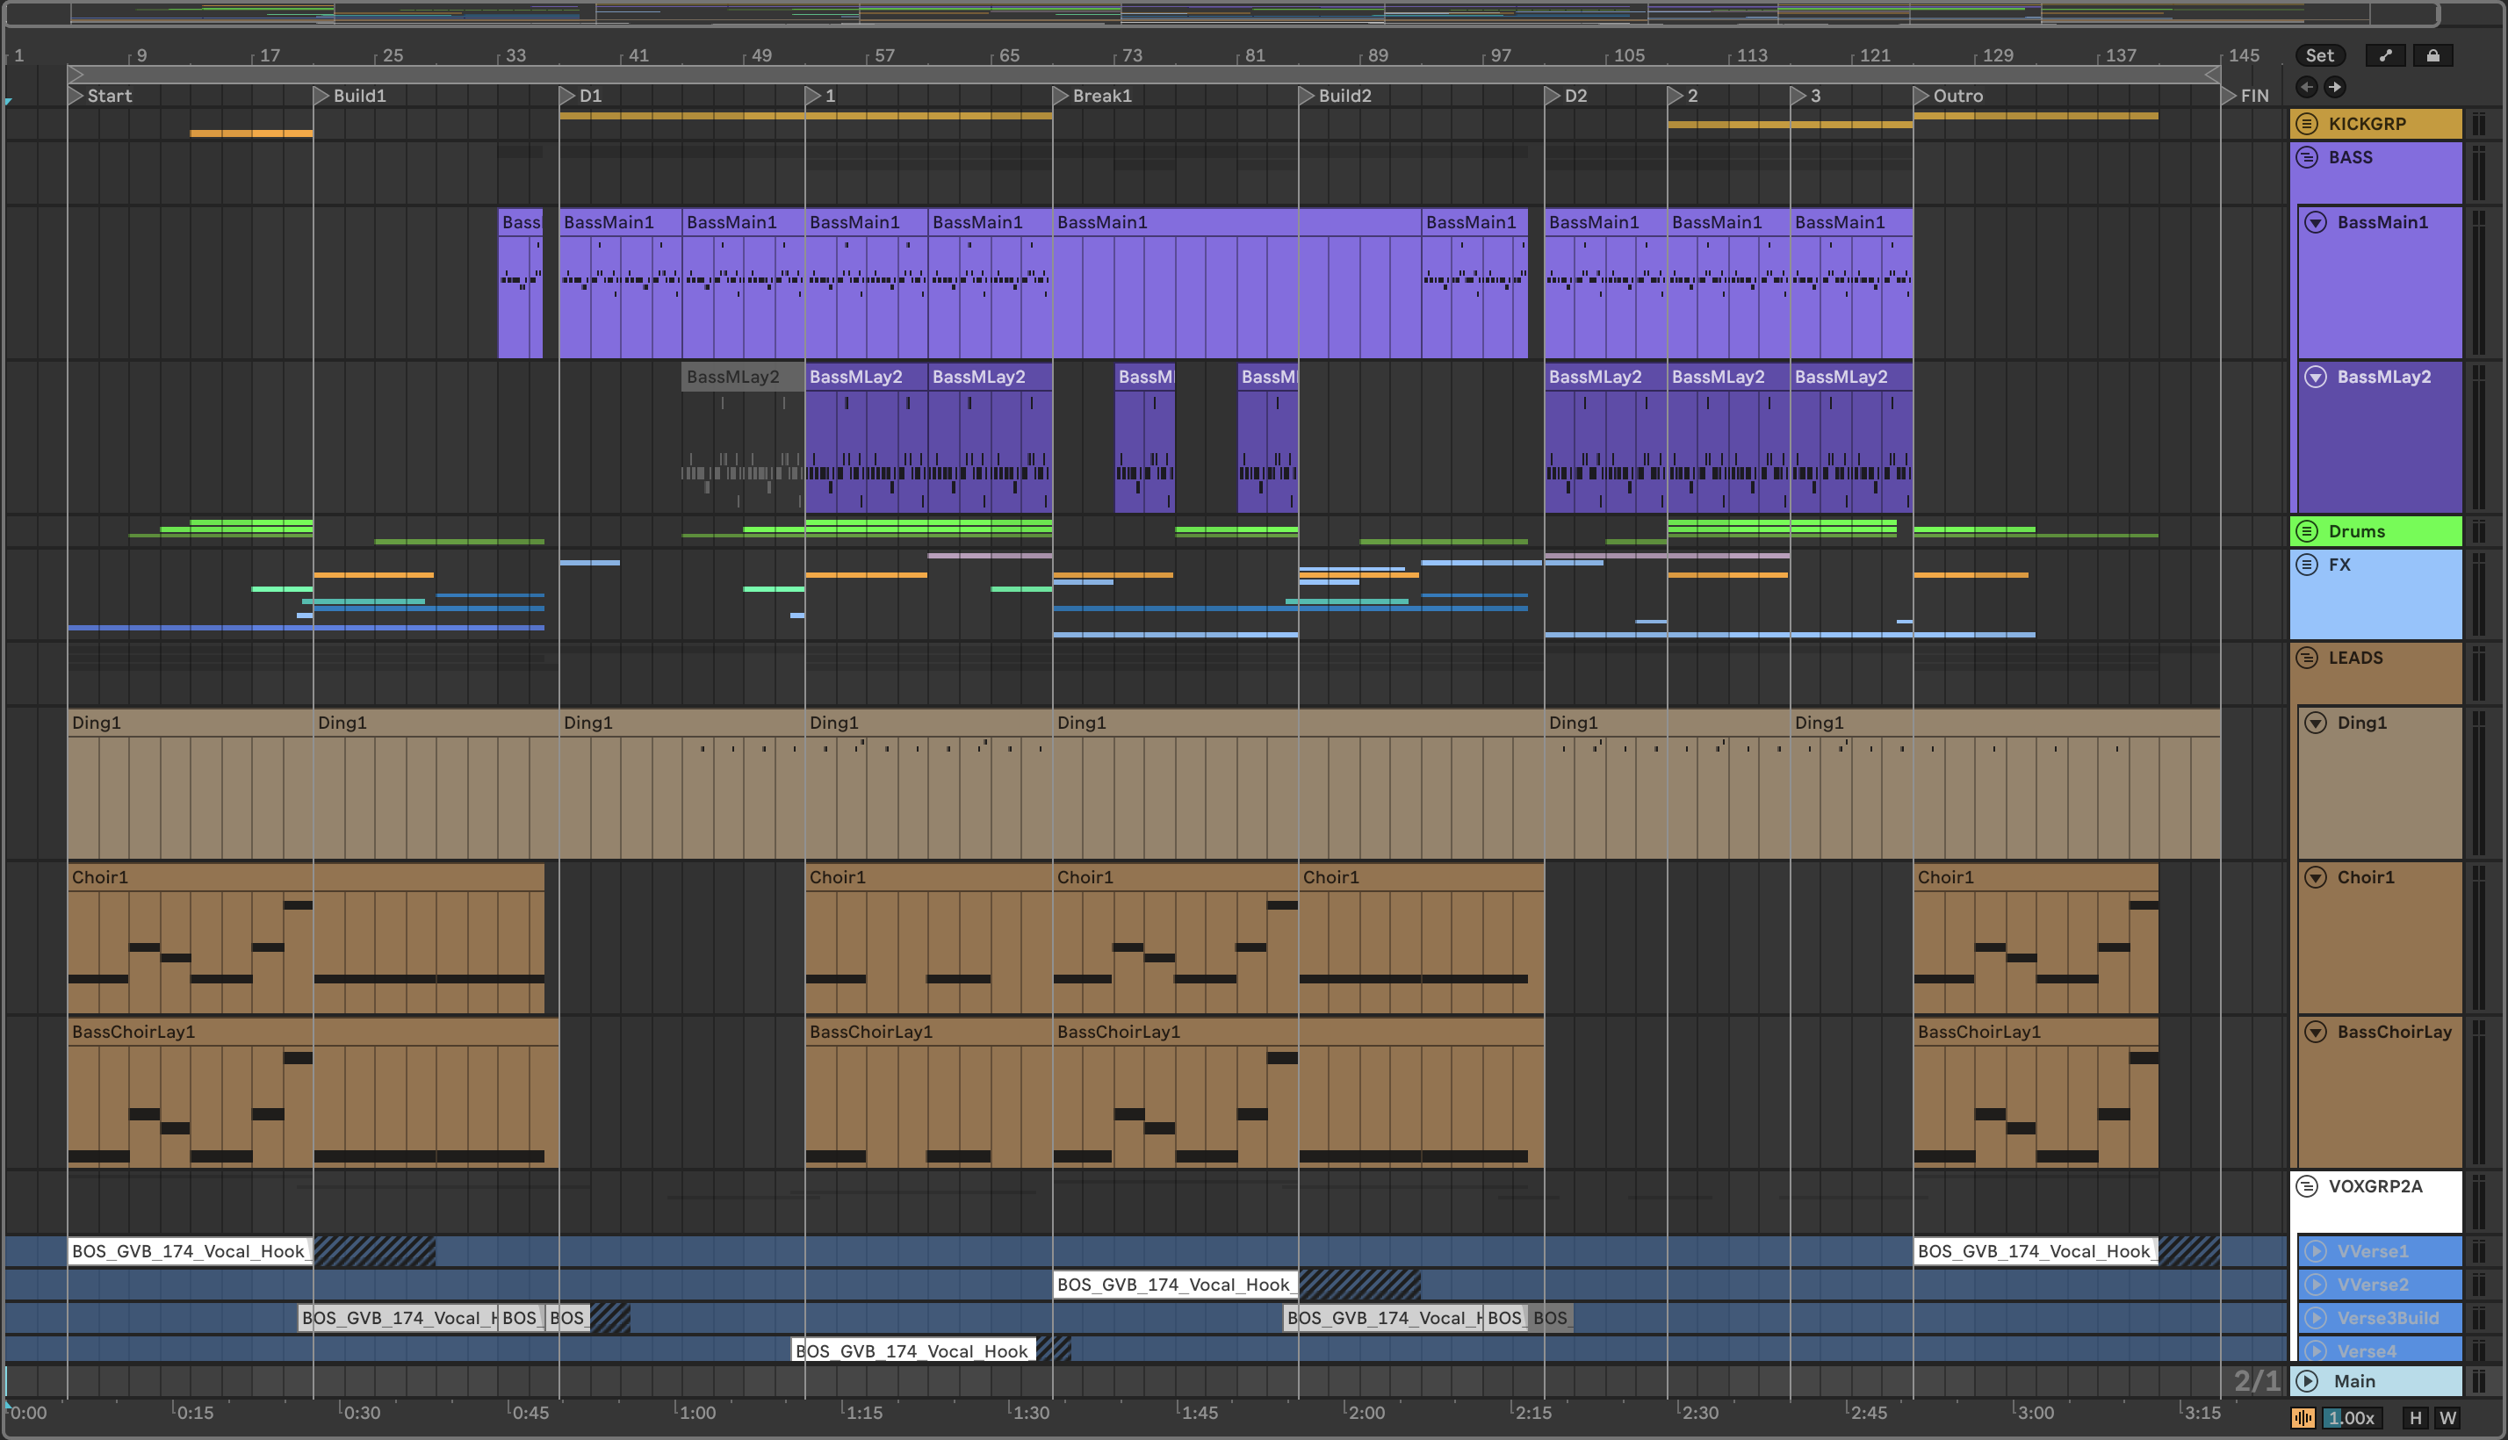
Task: Fold the VOXGRP2A group icon
Action: point(2307,1186)
